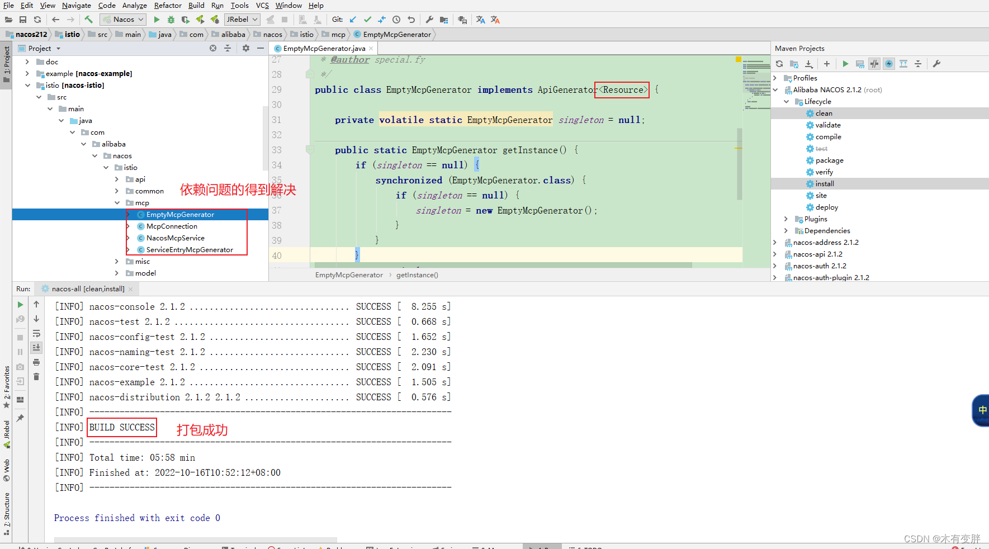
Task: Run with coverage icon in toolbar
Action: pyautogui.click(x=186, y=20)
